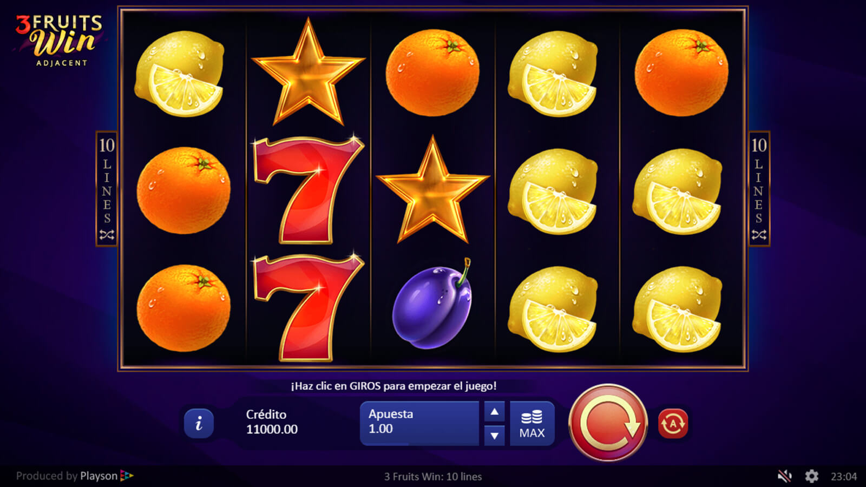Image resolution: width=866 pixels, height=487 pixels.
Task: Enable autoplay with the red A icon
Action: (x=673, y=423)
